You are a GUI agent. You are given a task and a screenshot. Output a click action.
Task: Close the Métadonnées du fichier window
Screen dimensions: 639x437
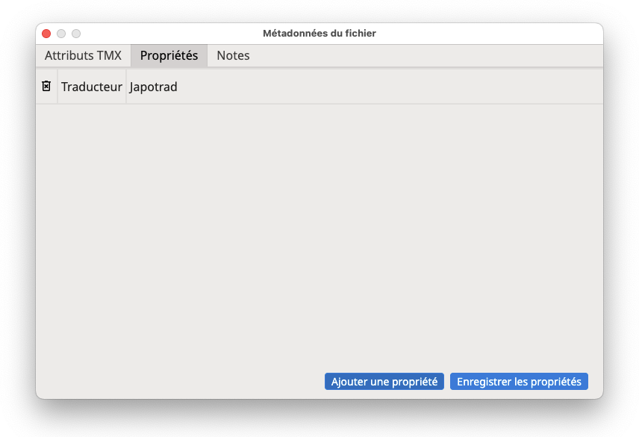tap(46, 34)
